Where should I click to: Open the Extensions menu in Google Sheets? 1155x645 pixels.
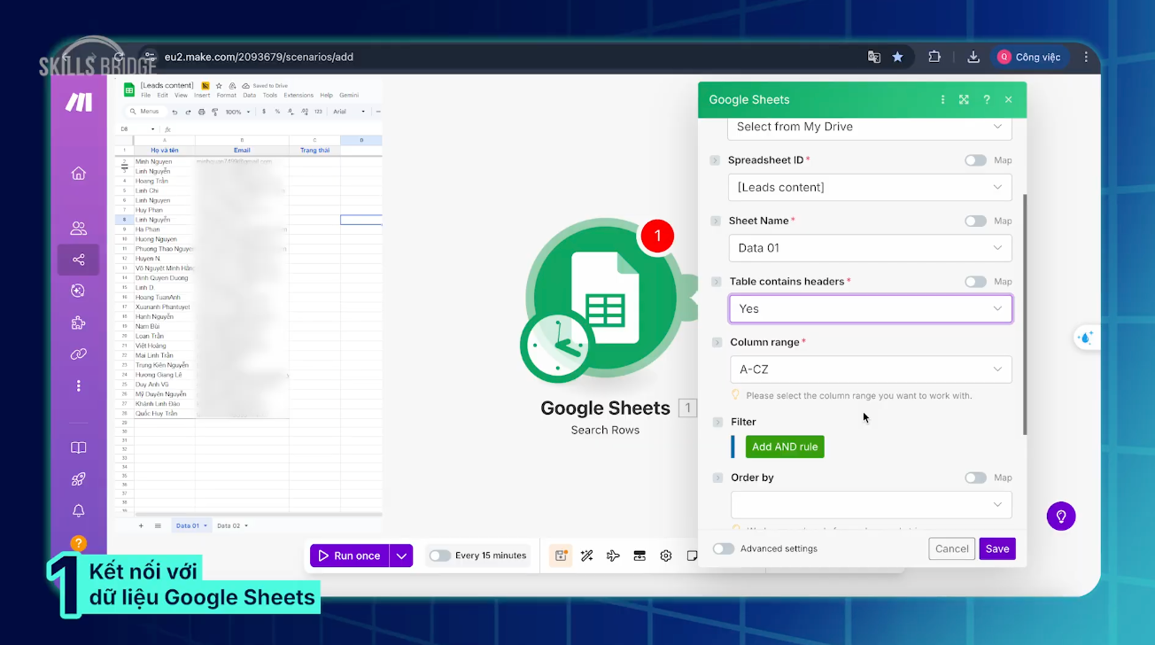pos(298,96)
